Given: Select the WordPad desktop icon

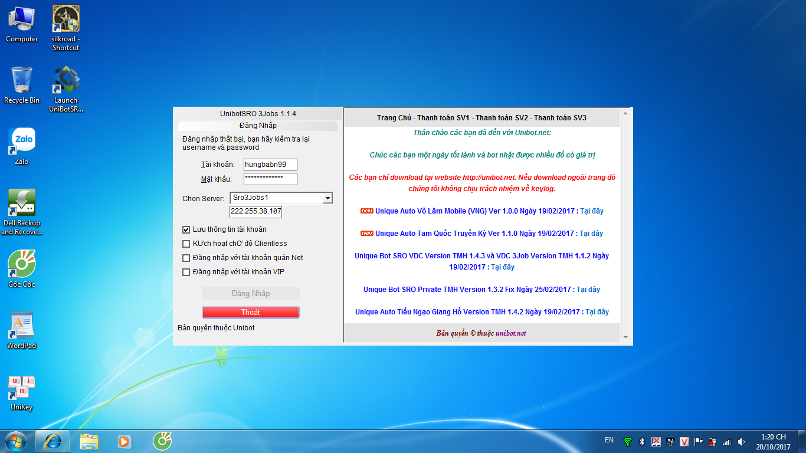Looking at the screenshot, I should [22, 330].
